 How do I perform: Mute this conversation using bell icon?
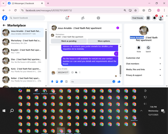pyautogui.click(x=139, y=48)
